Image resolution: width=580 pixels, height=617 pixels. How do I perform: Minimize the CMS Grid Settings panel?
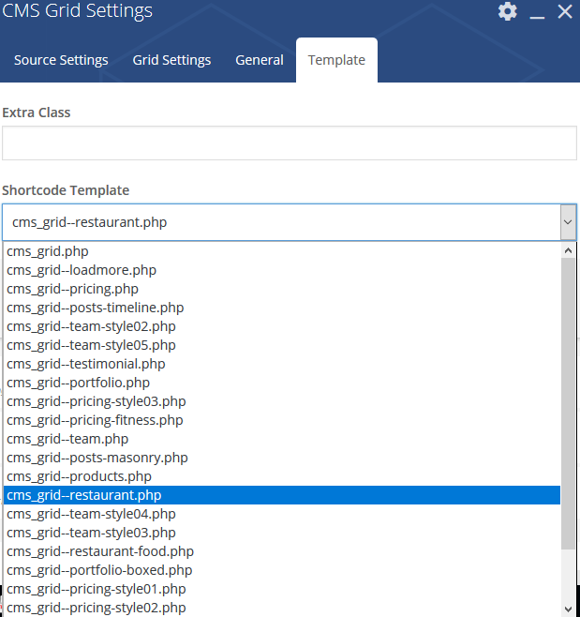pyautogui.click(x=537, y=13)
